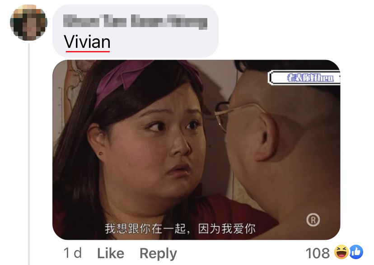This screenshot has width=374, height=265.
Task: Open the attached TV drama screenshot
Action: [x=196, y=150]
